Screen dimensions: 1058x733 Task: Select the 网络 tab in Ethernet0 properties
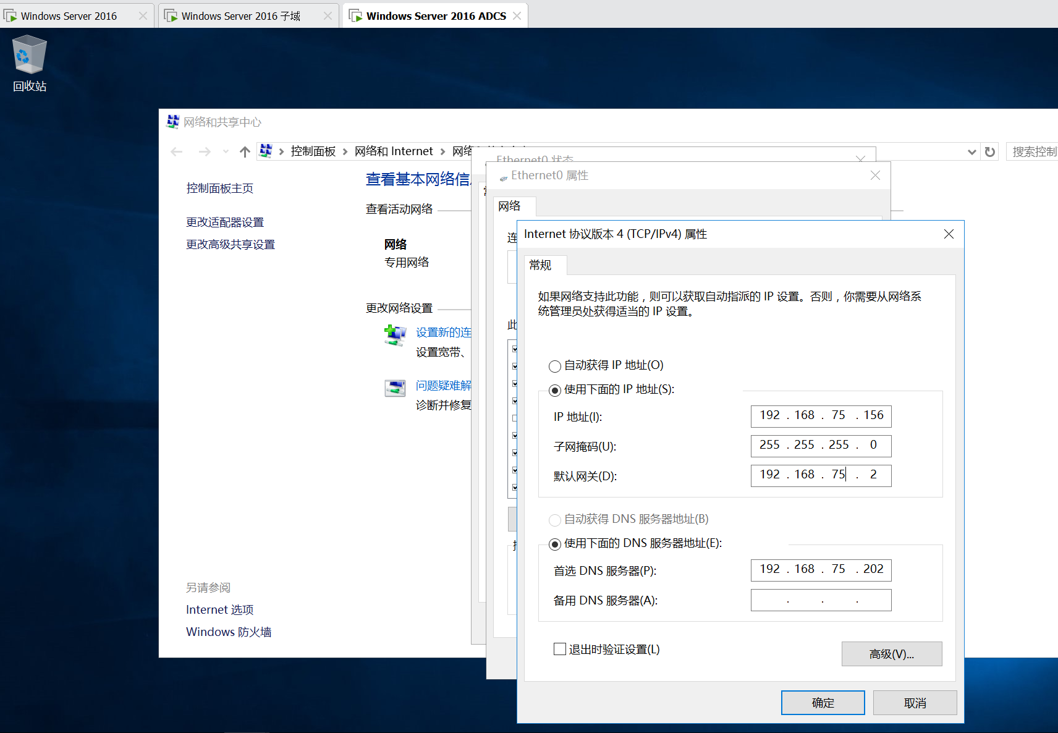pos(514,206)
